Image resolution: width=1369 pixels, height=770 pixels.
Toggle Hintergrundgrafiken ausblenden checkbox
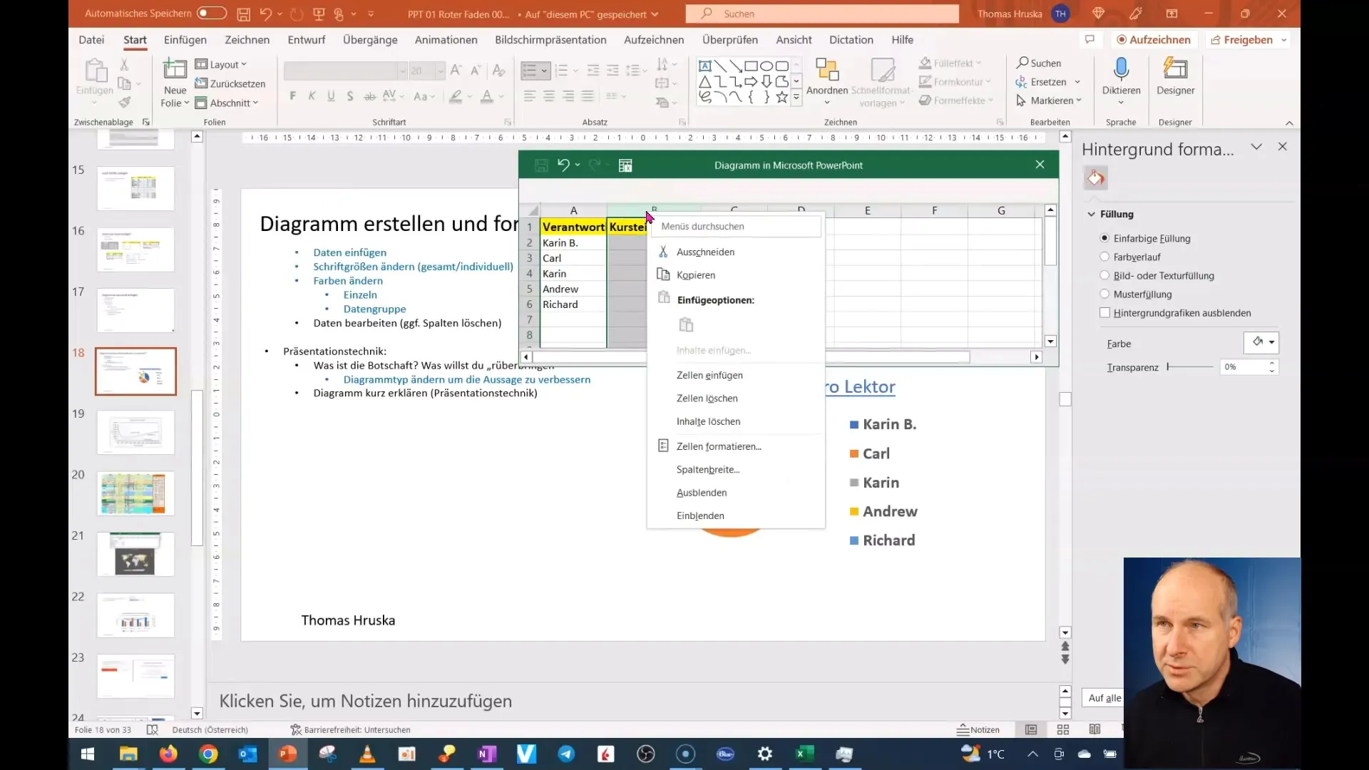tap(1106, 312)
